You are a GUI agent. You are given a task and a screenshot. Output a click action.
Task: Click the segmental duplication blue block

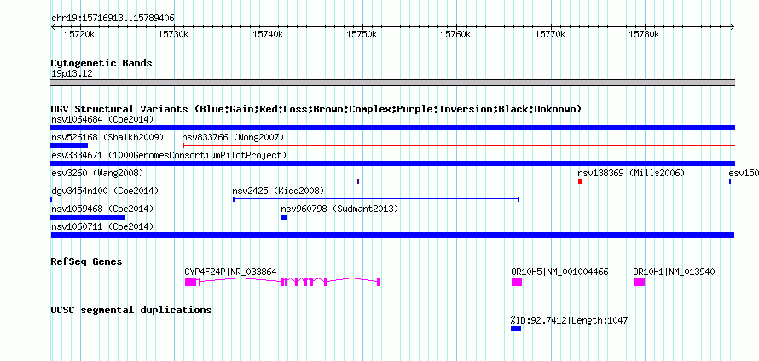pos(516,329)
